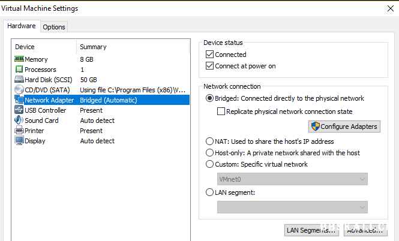The height and width of the screenshot is (241, 399).
Task: Select the USB Controller icon
Action: (x=19, y=110)
